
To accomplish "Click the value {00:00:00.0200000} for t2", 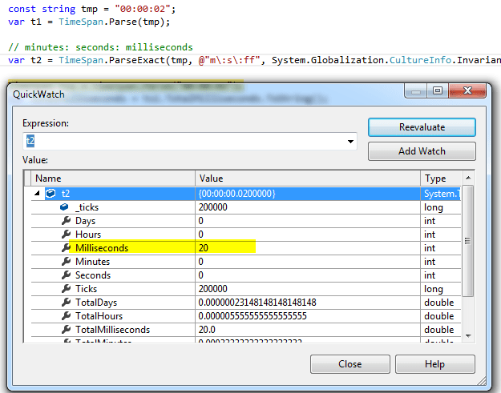I will tap(236, 194).
